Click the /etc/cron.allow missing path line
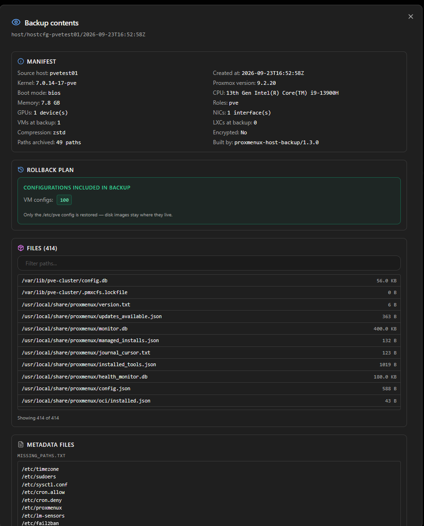 tap(43, 492)
